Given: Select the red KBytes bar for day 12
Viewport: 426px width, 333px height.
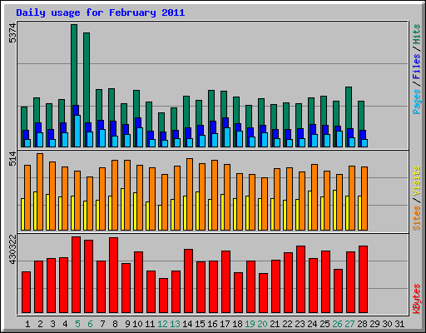Looking at the screenshot, I should pos(163,296).
